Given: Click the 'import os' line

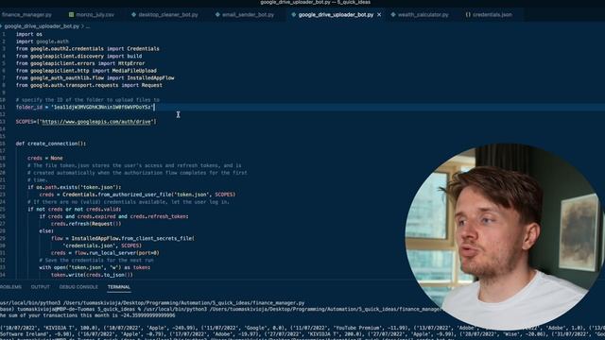Looking at the screenshot, I should [x=29, y=34].
